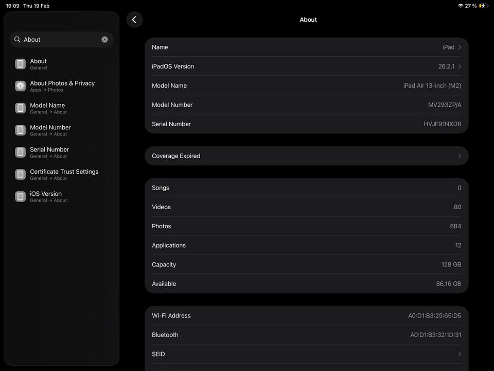
Task: Clear the About search text
Action: click(104, 40)
